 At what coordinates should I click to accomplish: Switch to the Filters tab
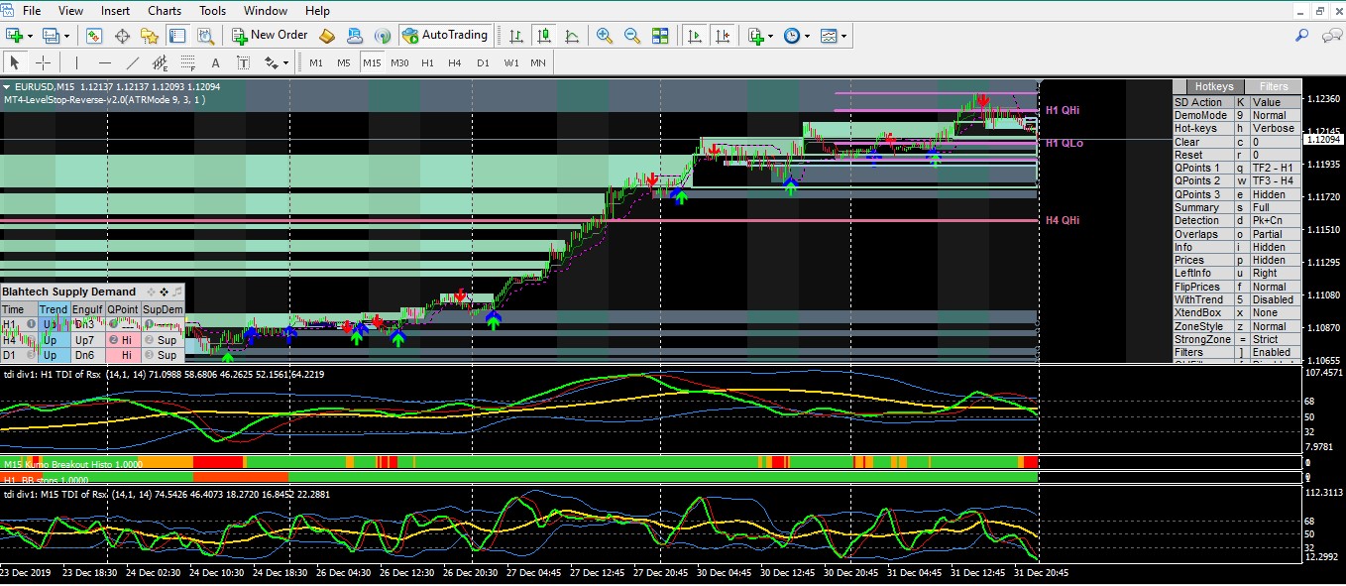click(x=1273, y=87)
